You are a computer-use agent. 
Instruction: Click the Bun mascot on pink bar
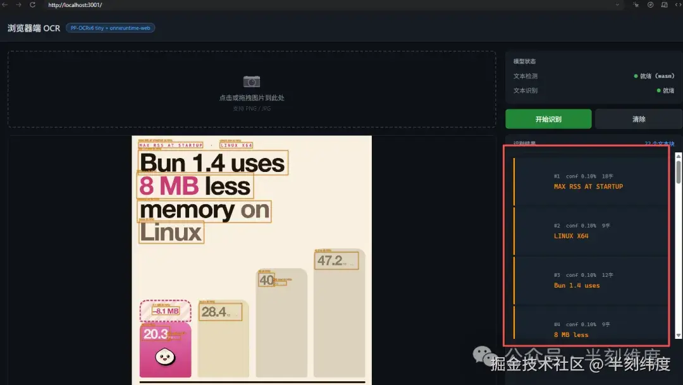tap(166, 358)
